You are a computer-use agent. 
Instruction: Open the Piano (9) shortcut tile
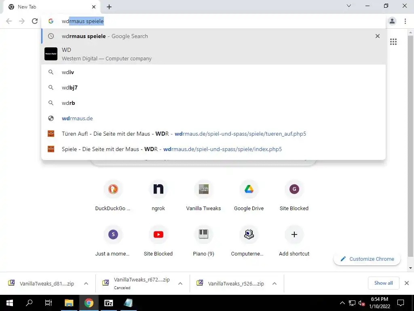click(x=204, y=241)
